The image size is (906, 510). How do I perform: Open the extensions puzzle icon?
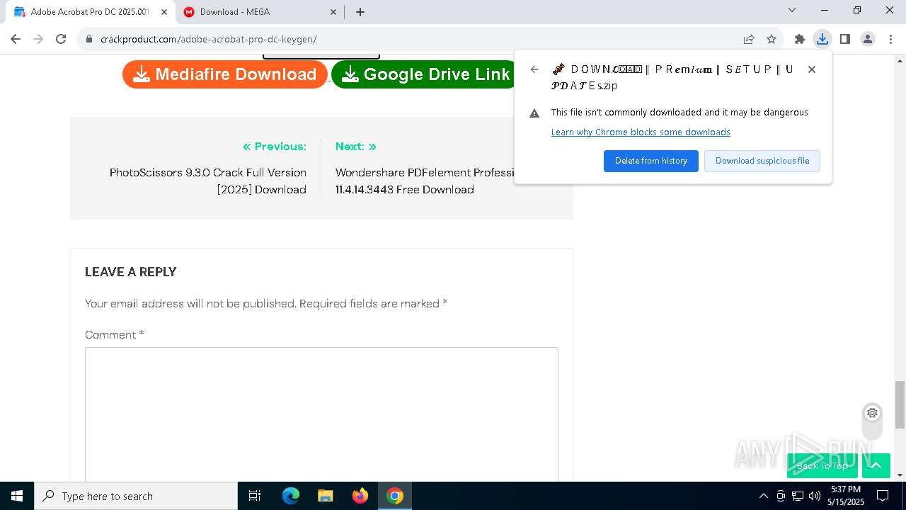[800, 39]
